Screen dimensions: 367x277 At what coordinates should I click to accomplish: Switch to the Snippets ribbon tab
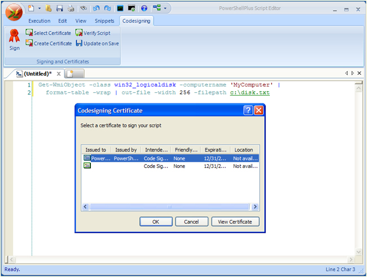tap(104, 21)
